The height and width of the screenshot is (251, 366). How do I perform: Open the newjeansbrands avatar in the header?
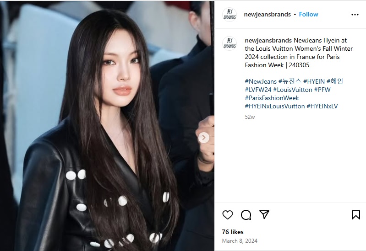229,15
